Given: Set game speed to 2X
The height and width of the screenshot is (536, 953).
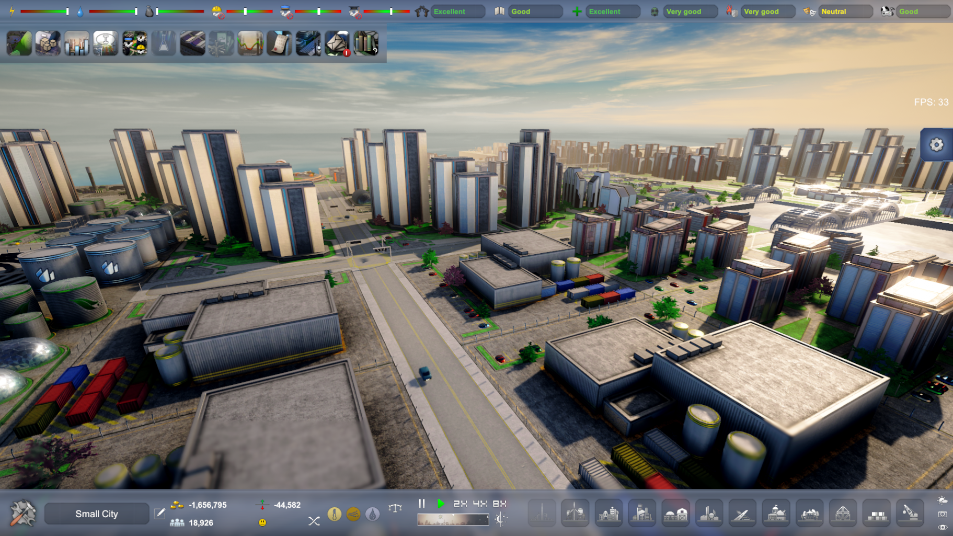Looking at the screenshot, I should [x=460, y=504].
